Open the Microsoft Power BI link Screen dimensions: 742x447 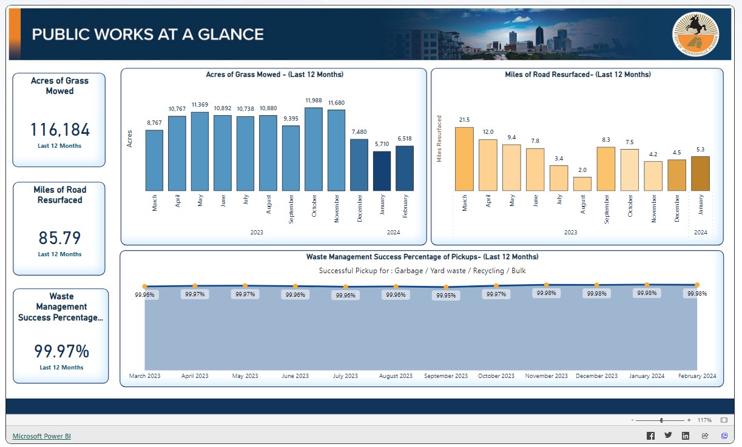coord(41,435)
